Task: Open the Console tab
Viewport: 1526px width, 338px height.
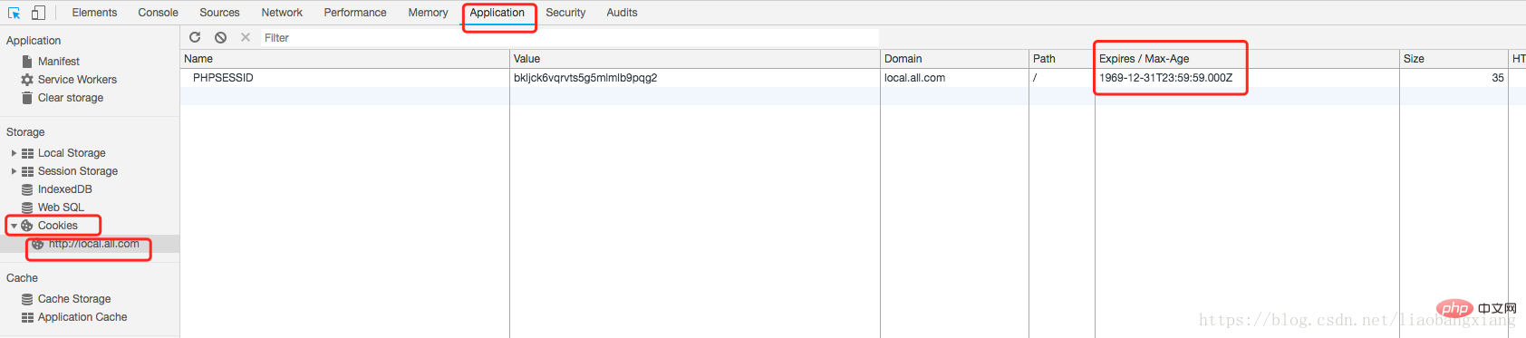Action: click(158, 13)
